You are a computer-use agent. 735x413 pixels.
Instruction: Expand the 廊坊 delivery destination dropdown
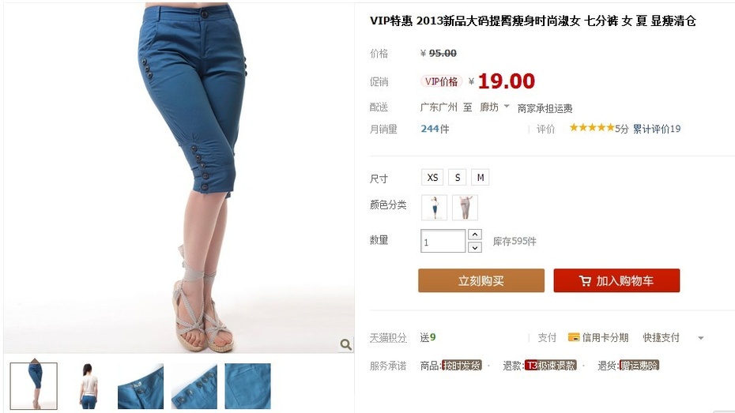coord(494,107)
